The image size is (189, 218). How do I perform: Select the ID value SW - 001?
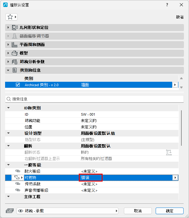(88, 114)
